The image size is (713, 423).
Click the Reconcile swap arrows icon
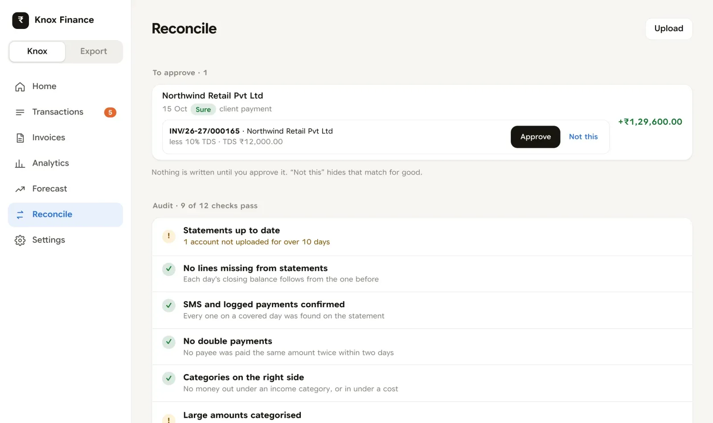[x=20, y=215]
